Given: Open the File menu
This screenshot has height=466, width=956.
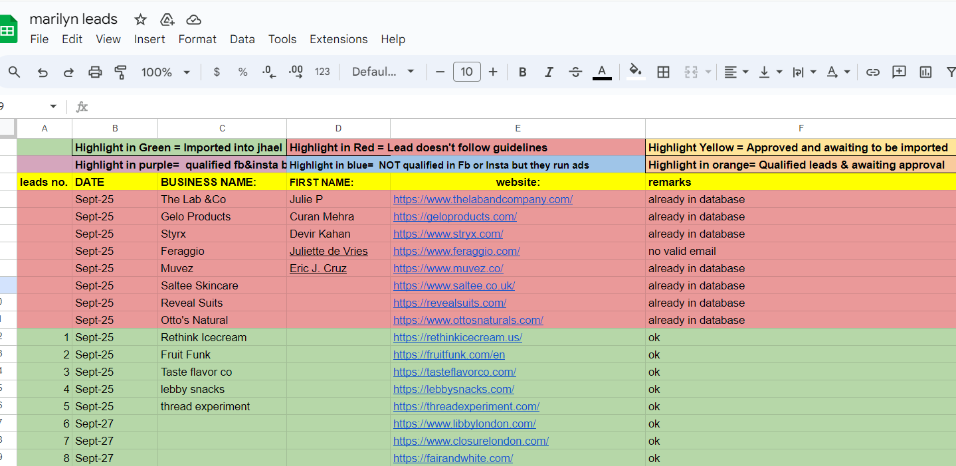Looking at the screenshot, I should tap(39, 39).
